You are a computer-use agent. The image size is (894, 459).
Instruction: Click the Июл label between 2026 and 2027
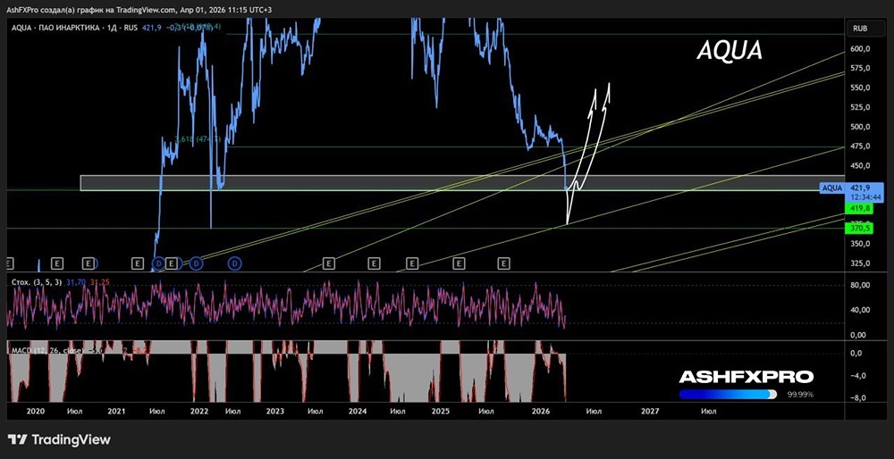[x=594, y=411]
